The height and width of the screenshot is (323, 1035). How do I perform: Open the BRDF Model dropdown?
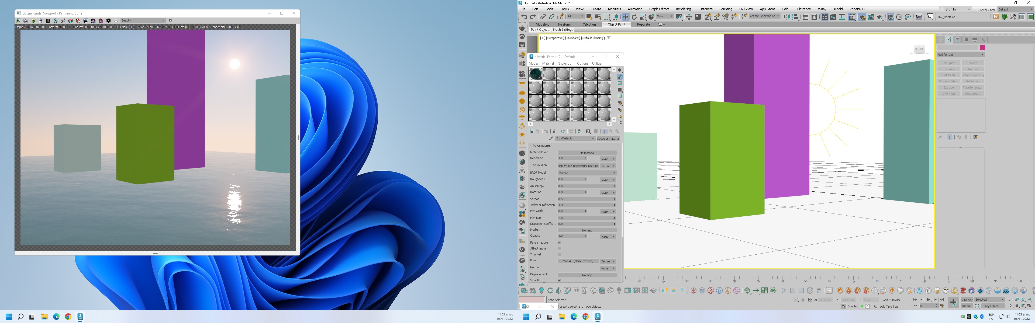(x=586, y=173)
